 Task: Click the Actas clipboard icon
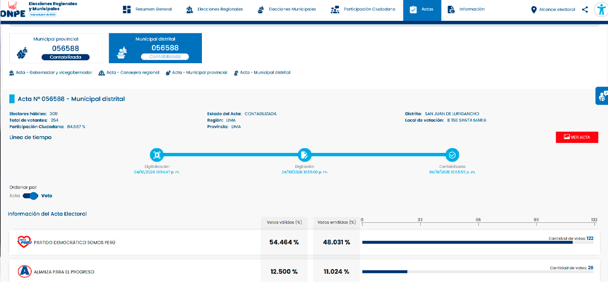(413, 9)
